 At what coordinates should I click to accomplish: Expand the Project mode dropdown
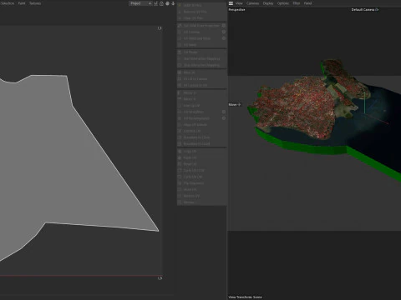[140, 3]
